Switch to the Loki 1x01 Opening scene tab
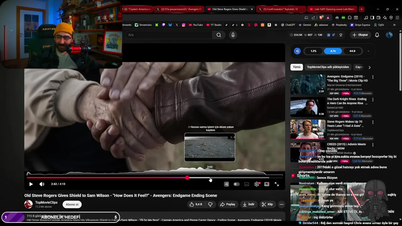This screenshot has width=402, height=226. (332, 9)
